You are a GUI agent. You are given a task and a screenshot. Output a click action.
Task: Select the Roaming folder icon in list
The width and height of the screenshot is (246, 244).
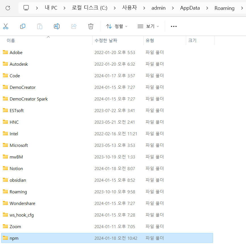[x=5, y=191]
